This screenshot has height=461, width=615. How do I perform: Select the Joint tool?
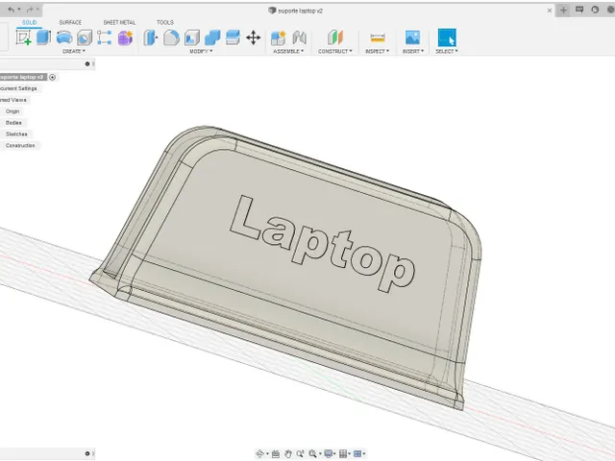299,37
